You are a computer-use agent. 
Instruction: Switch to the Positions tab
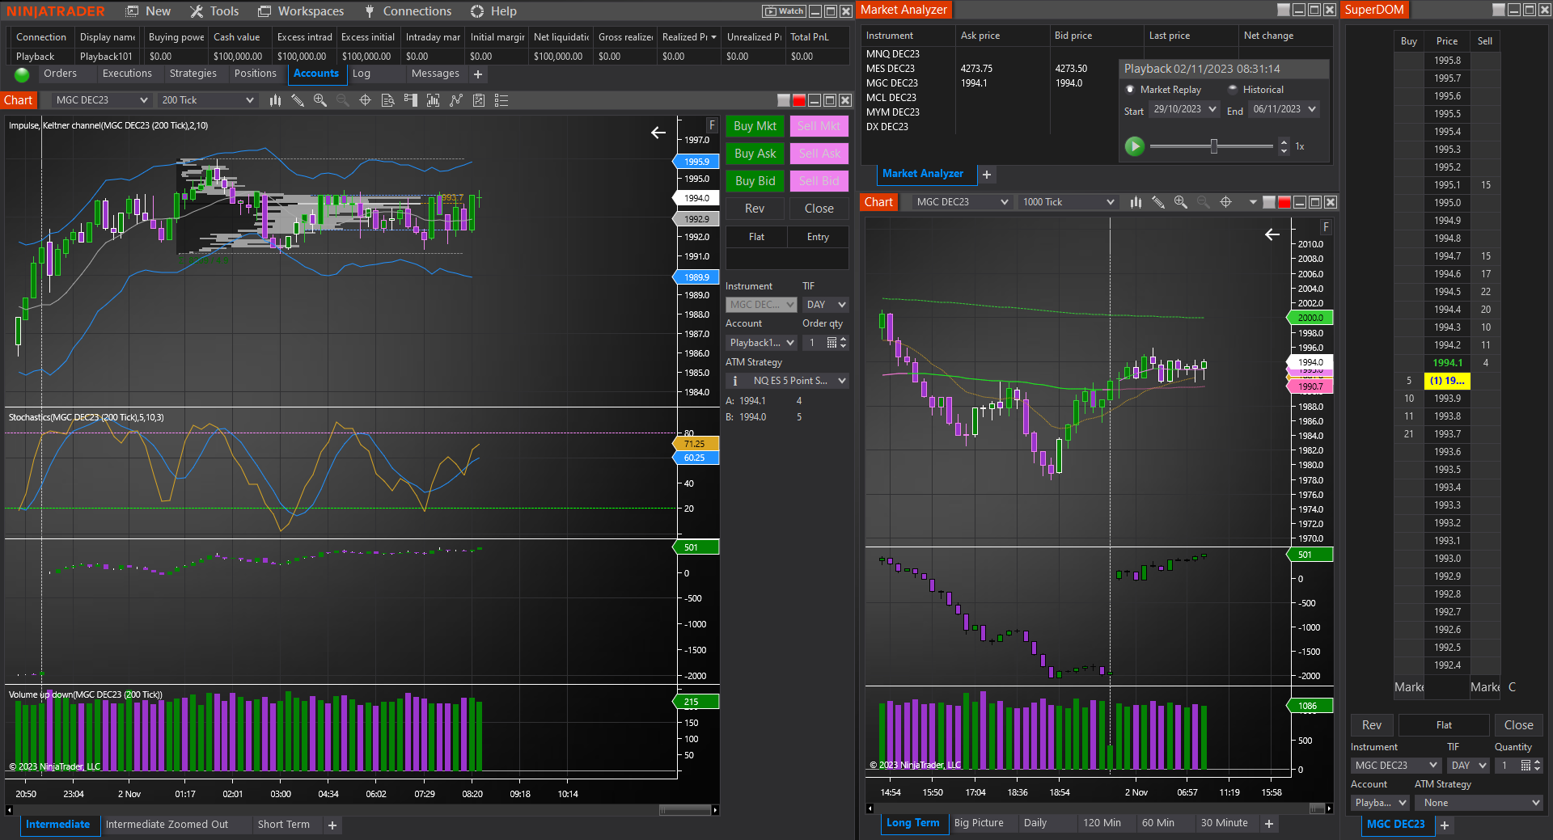pyautogui.click(x=255, y=74)
